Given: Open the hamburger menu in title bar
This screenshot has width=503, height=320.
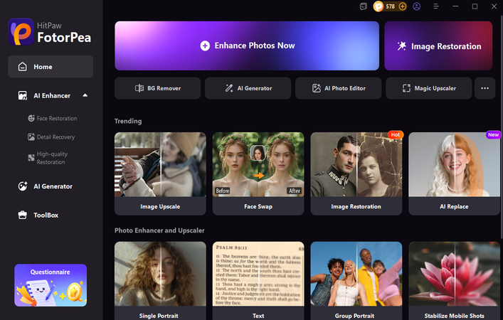Looking at the screenshot, I should click(436, 6).
